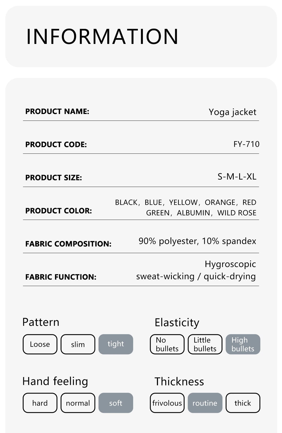
Task: Click the highlighted tight pattern option
Action: coord(116,344)
